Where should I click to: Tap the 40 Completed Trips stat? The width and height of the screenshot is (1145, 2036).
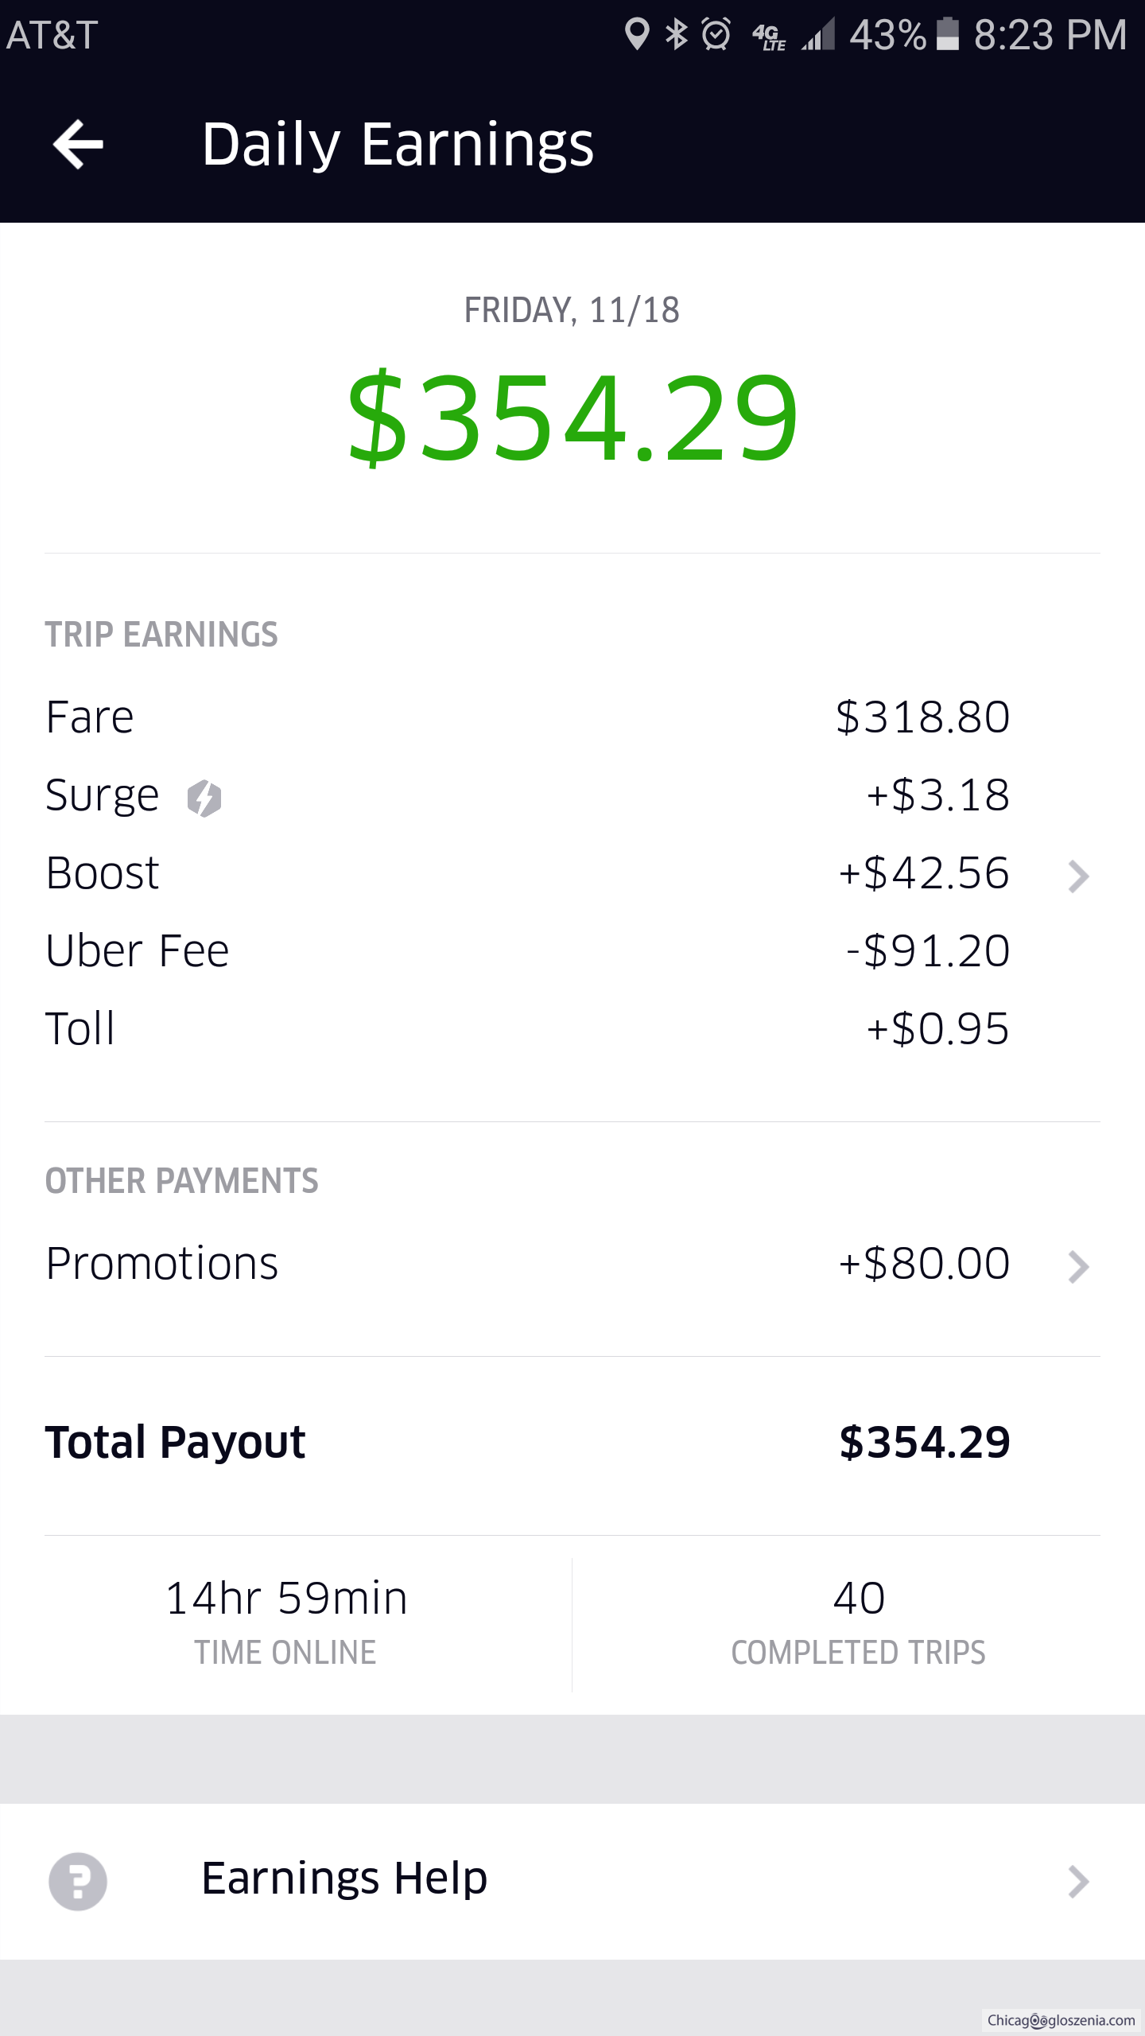[858, 1621]
